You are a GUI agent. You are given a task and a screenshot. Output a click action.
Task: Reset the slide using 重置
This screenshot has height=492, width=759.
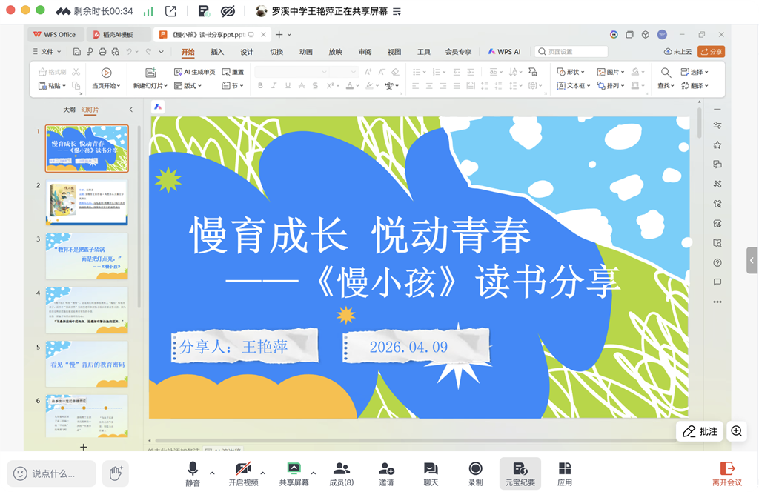tap(233, 72)
